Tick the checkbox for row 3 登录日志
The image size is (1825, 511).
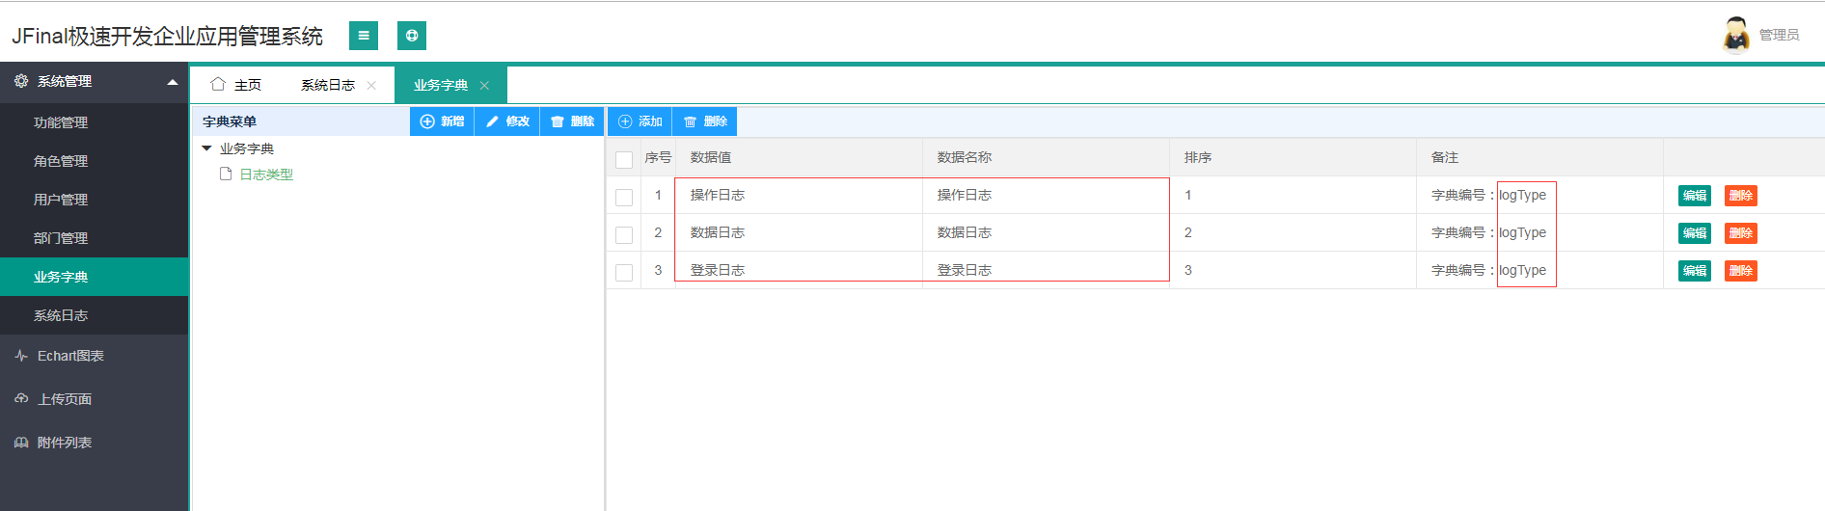point(624,272)
